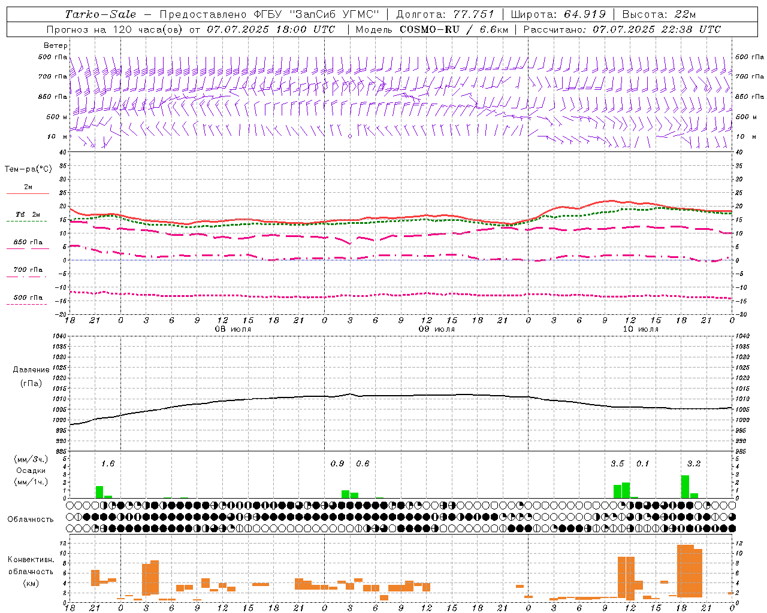This screenshot has height=613, width=767.
Task: Click the solid red 2м legend line sample
Action: (x=28, y=193)
